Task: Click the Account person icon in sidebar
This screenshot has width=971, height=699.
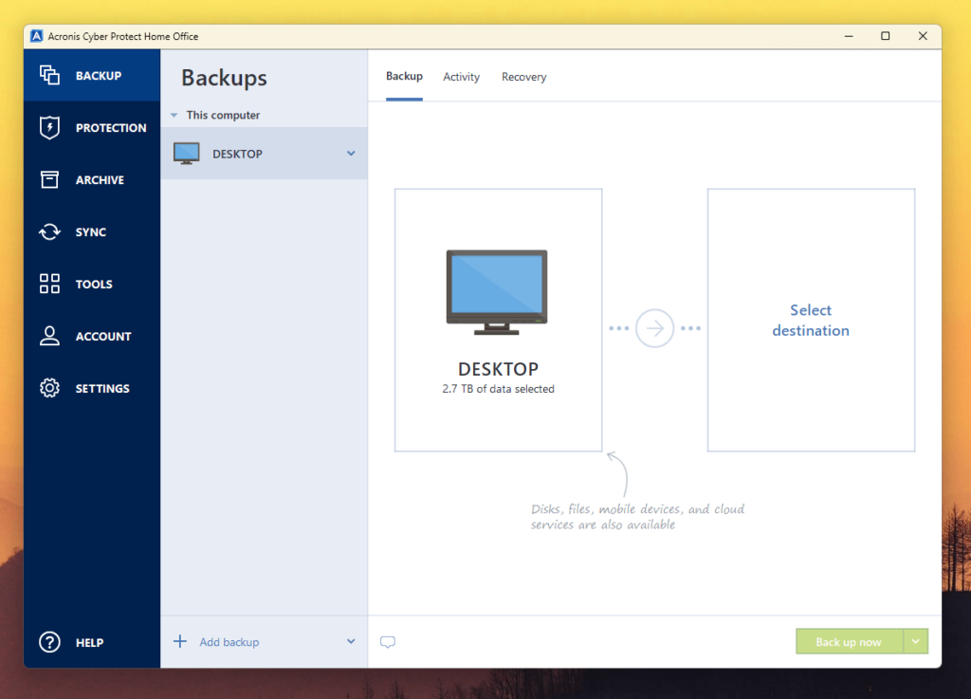Action: (x=49, y=337)
